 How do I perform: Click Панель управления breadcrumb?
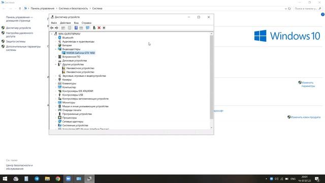point(43,9)
